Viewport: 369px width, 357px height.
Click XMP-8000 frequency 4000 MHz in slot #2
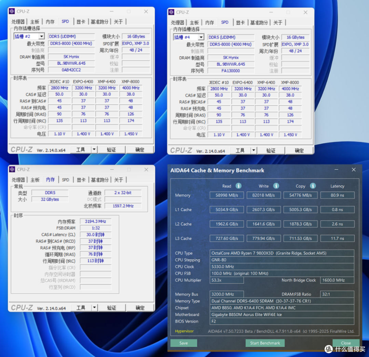pyautogui.click(x=131, y=88)
